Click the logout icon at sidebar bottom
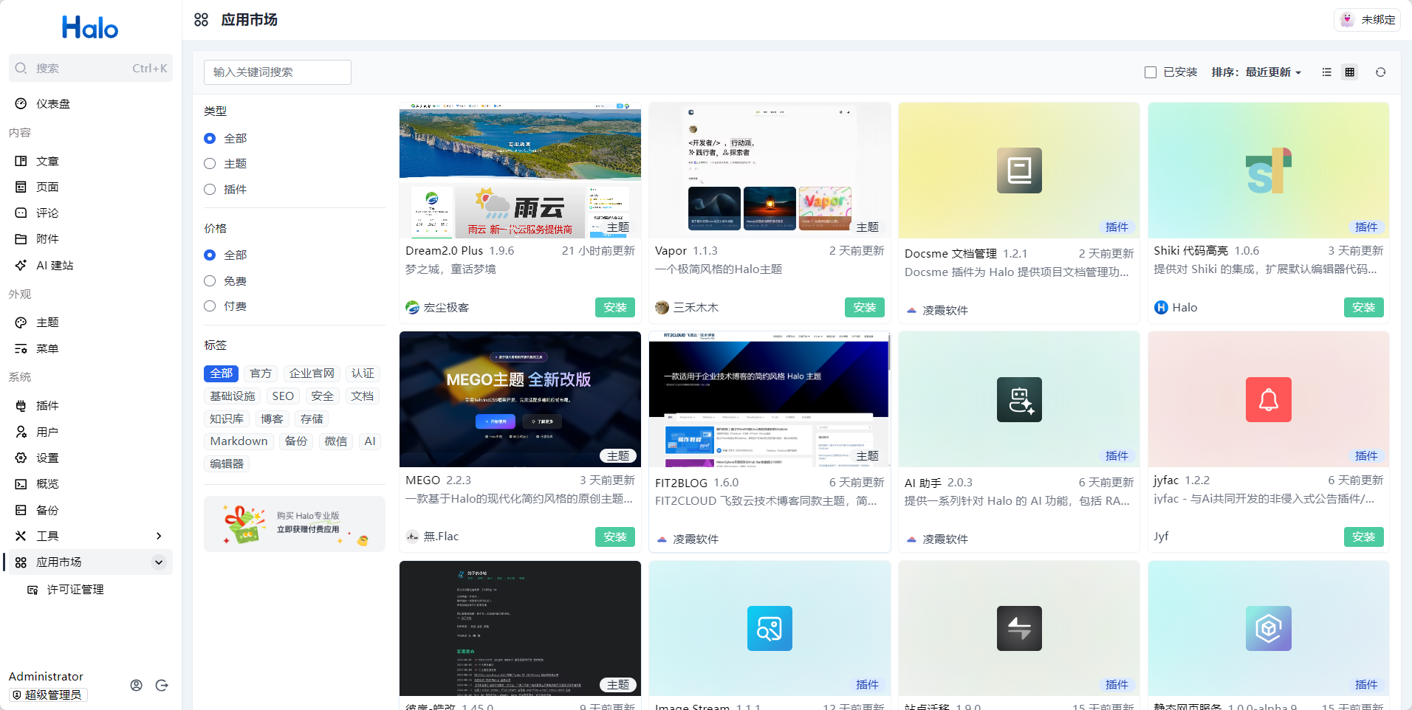The image size is (1412, 710). coord(162,686)
